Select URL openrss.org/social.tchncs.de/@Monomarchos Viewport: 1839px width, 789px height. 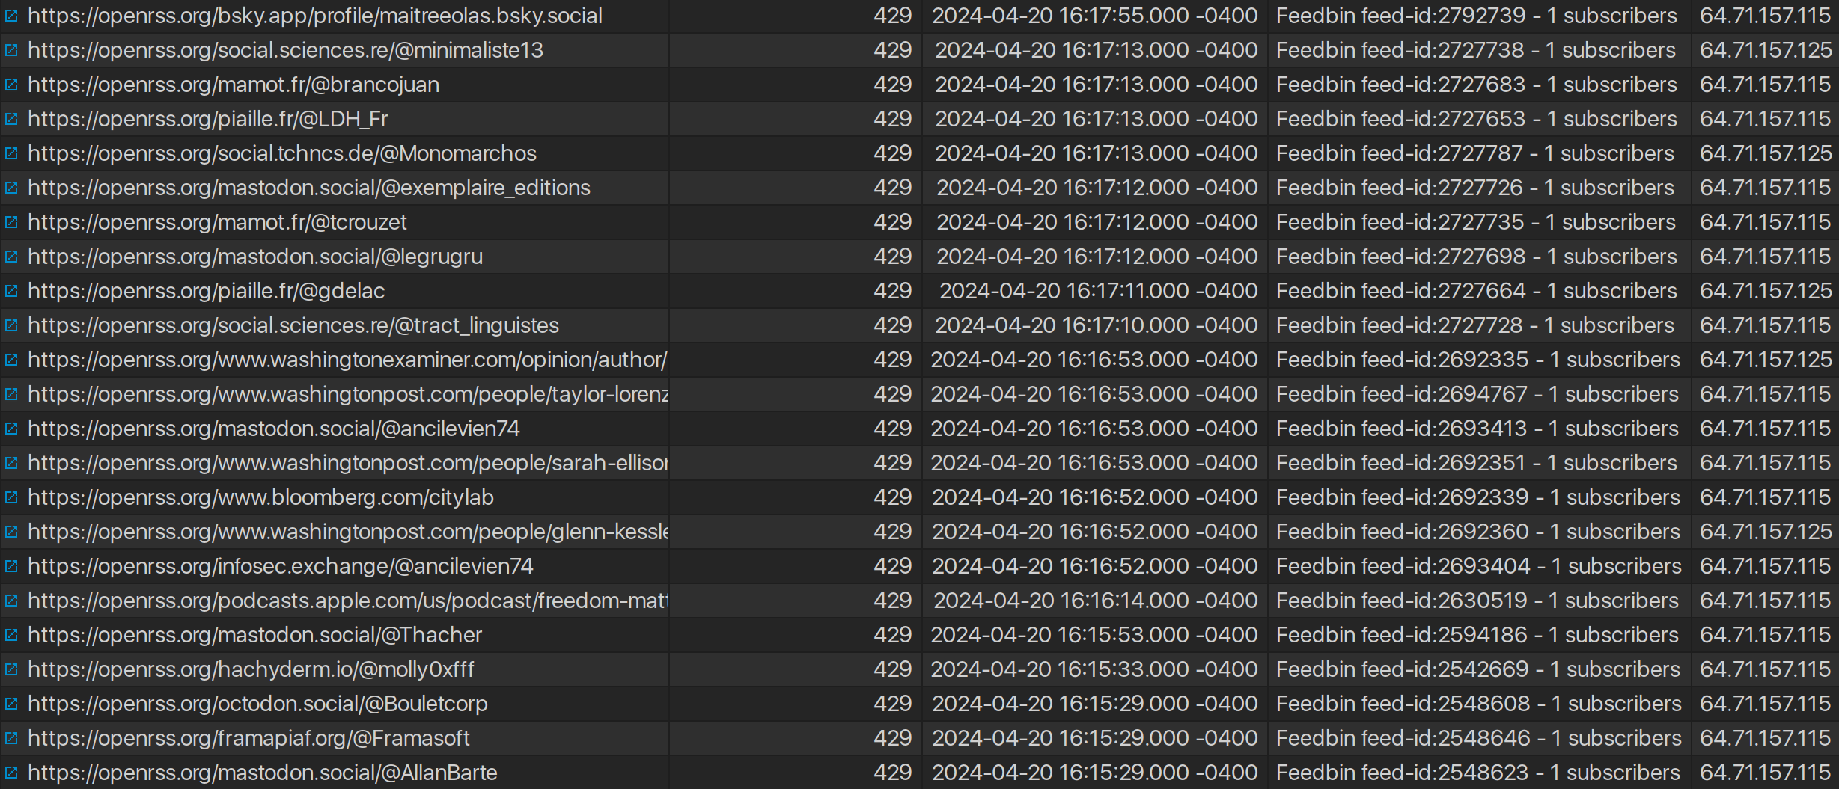(282, 153)
